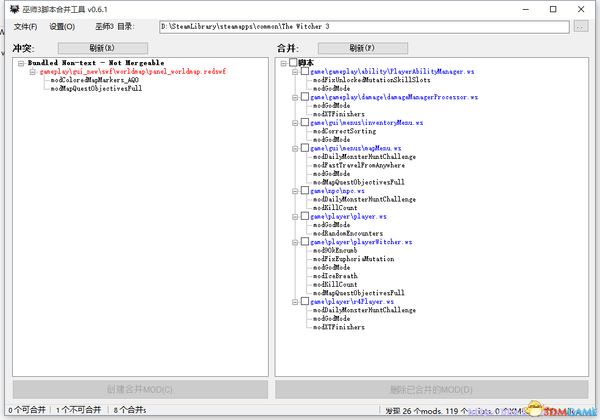Check the playerWitcher.ws checkbox
Viewport: 600px width, 420px height.
point(305,242)
